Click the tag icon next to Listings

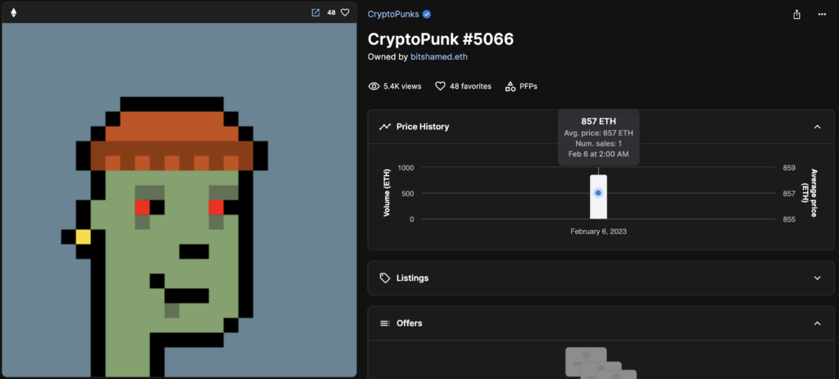(x=385, y=278)
